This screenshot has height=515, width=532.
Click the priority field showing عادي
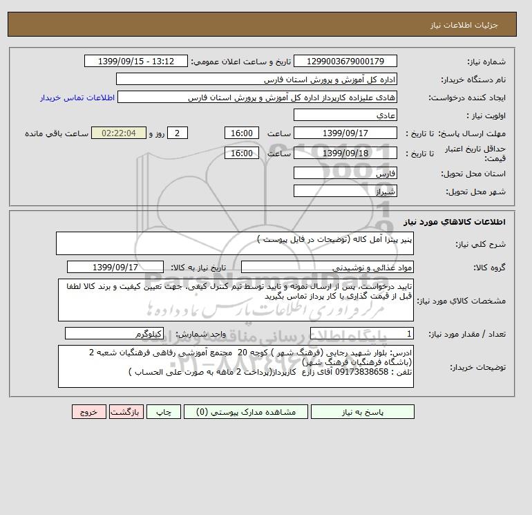coord(345,115)
